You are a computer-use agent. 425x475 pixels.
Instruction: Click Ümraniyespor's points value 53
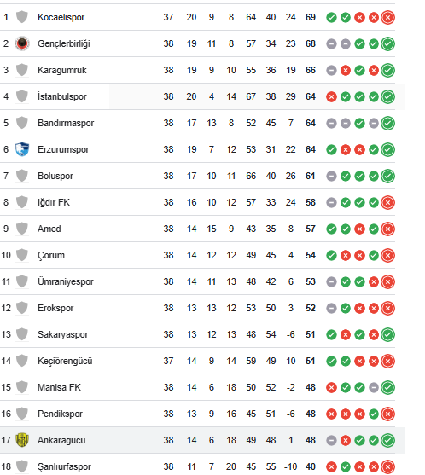tap(311, 281)
